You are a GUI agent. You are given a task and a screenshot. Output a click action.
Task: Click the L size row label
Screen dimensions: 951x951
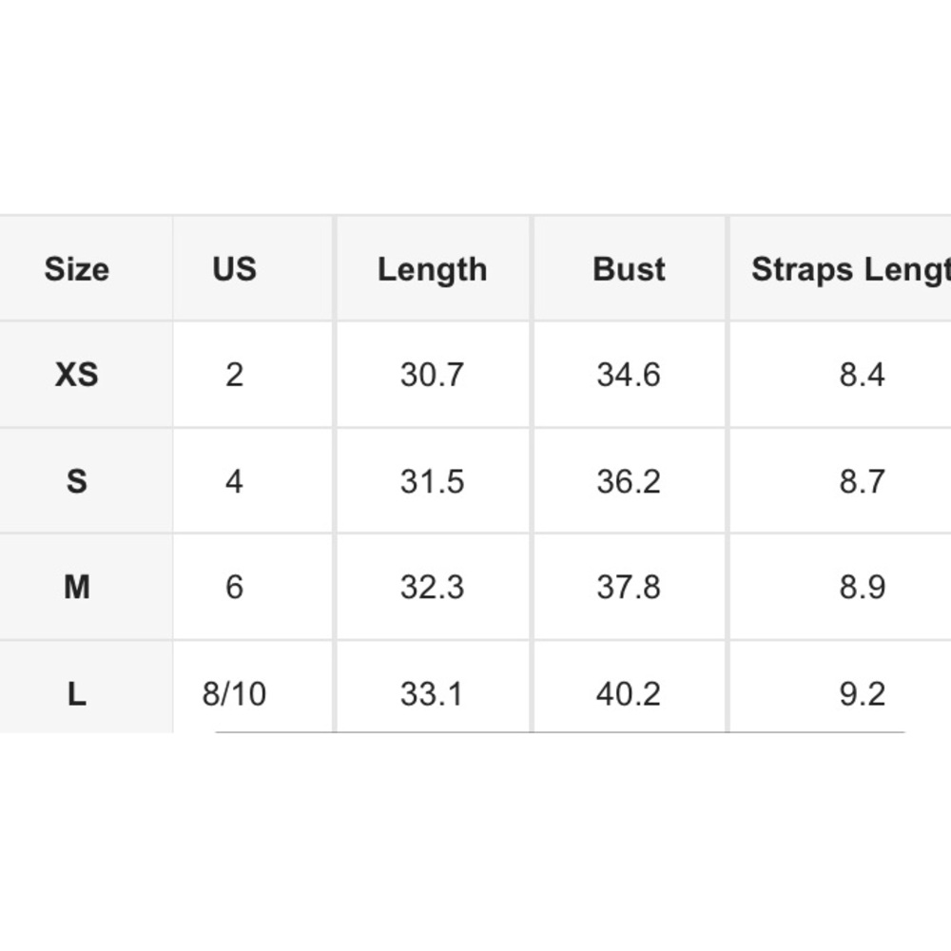[77, 694]
